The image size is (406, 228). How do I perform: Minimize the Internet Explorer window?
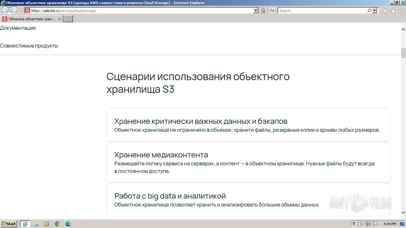pyautogui.click(x=391, y=3)
